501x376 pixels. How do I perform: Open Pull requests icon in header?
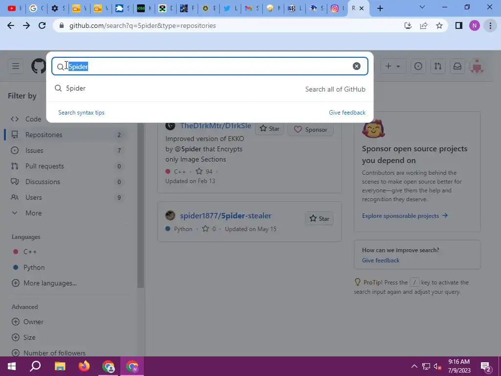pos(438,66)
